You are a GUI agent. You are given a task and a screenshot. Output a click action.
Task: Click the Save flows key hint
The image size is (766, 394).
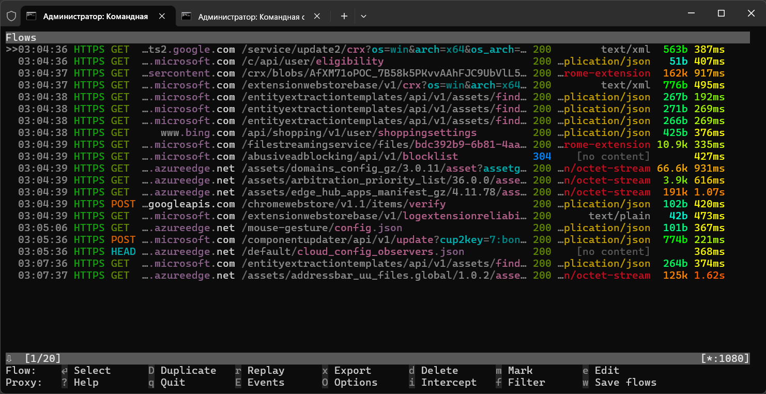[620, 382]
